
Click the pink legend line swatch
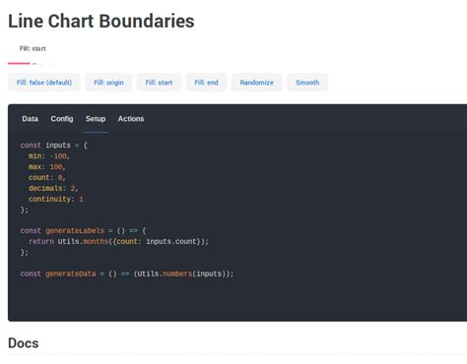19,64
